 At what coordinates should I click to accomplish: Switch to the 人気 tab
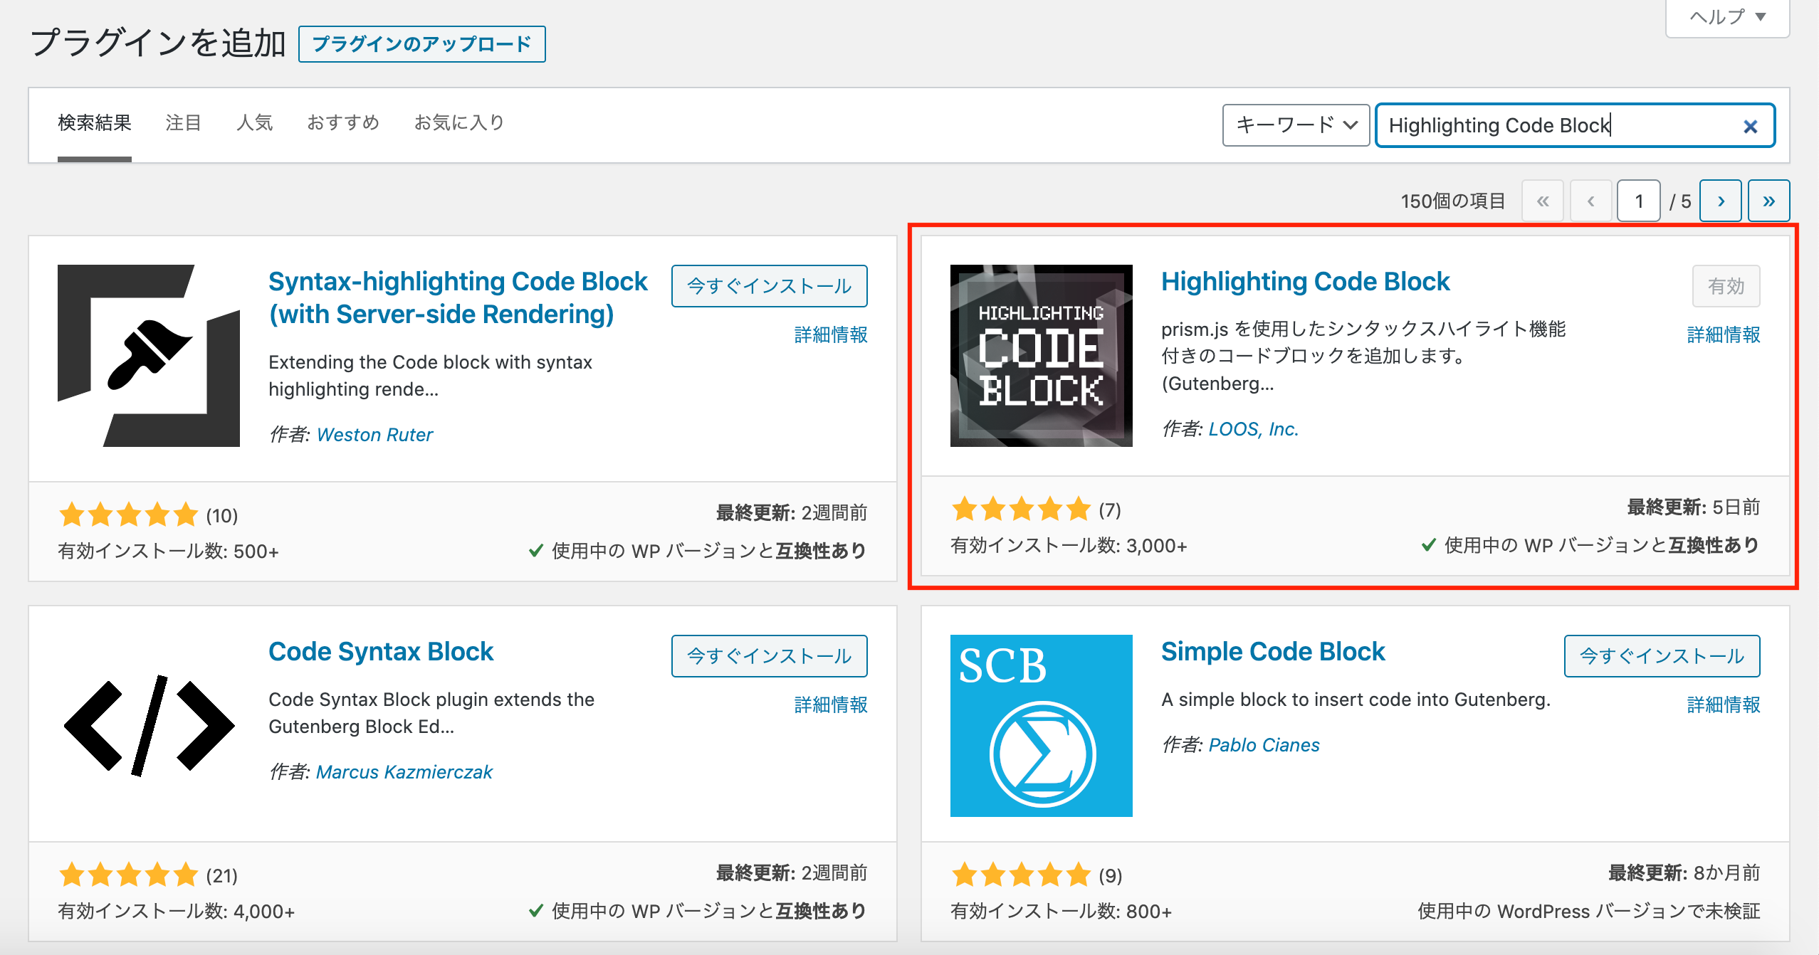(x=254, y=123)
